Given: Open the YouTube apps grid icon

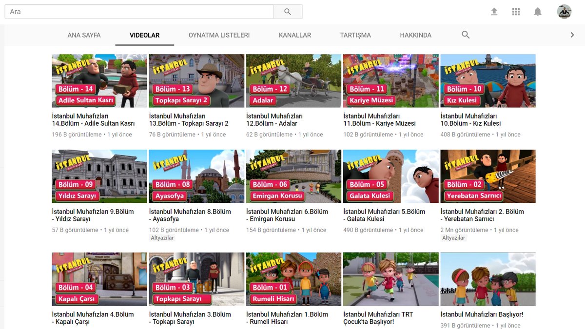Looking at the screenshot, I should pos(516,12).
